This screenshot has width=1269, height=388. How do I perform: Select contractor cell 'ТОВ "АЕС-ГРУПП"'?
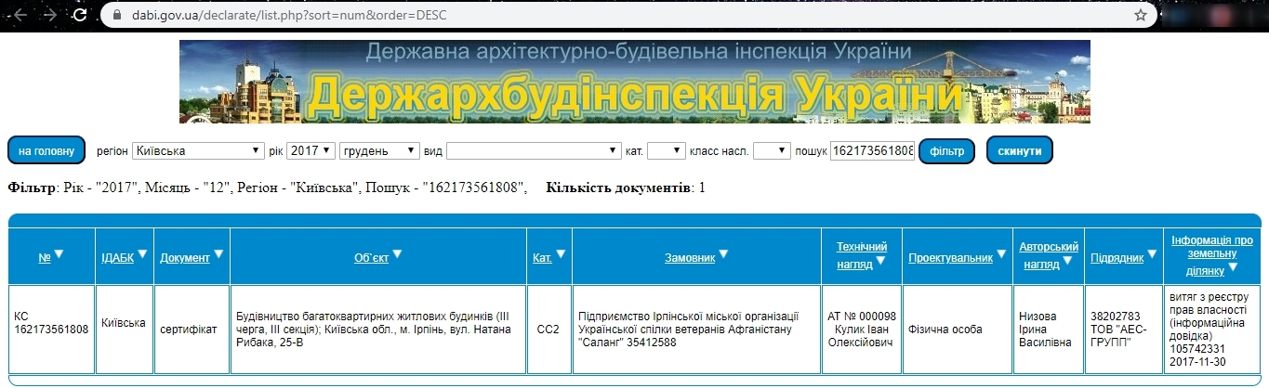pos(1123,330)
